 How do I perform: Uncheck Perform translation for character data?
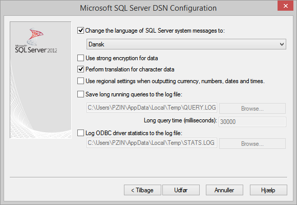click(80, 69)
